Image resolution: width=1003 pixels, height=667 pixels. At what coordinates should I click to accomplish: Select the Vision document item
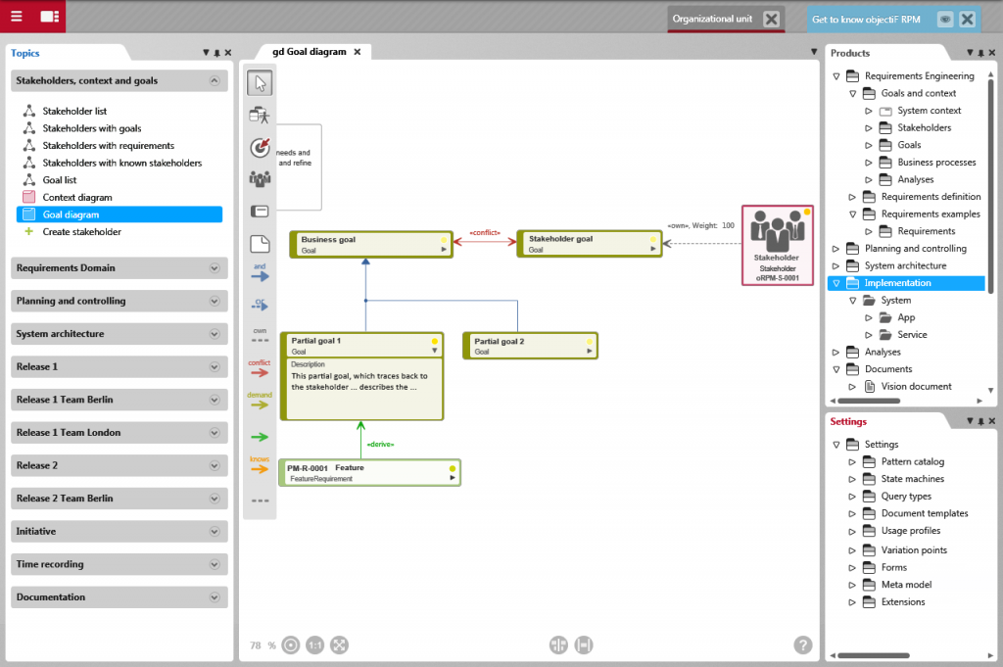click(916, 386)
